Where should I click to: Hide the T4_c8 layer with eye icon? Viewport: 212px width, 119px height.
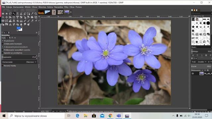(x=193, y=73)
